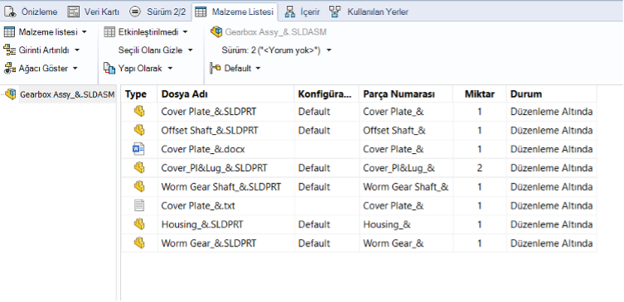Click the tree Gearbox assembly icon
The height and width of the screenshot is (302, 624).
11,94
